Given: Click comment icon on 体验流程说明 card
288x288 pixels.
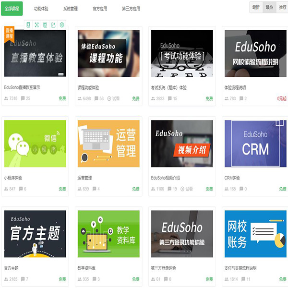Looking at the screenshot, I should coord(241,98).
